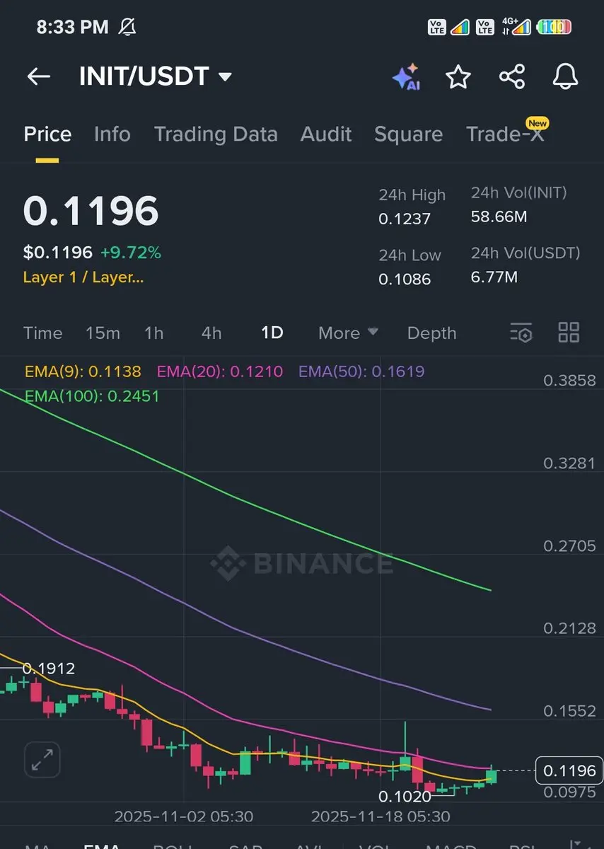The image size is (604, 849).
Task: Tap the EMA(100): 0.2451 label
Action: coord(92,396)
